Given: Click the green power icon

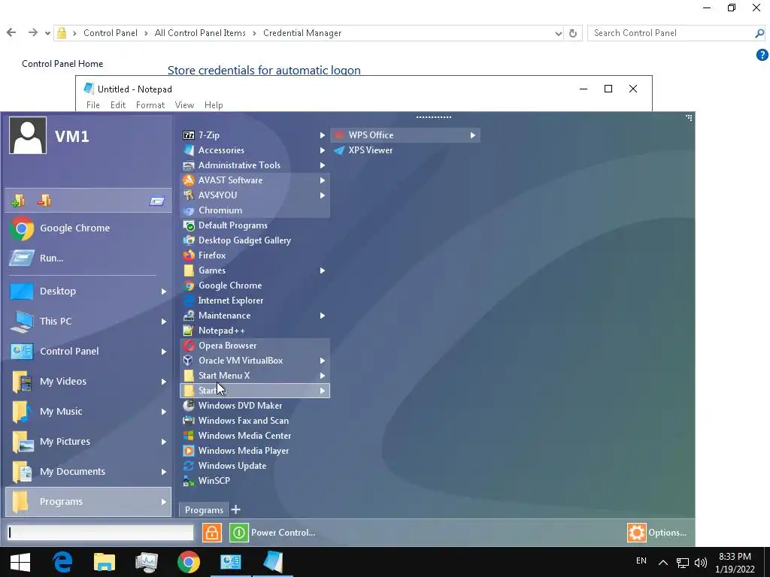Looking at the screenshot, I should pyautogui.click(x=238, y=533).
